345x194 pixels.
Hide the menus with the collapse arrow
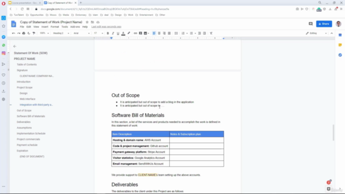tap(332, 33)
